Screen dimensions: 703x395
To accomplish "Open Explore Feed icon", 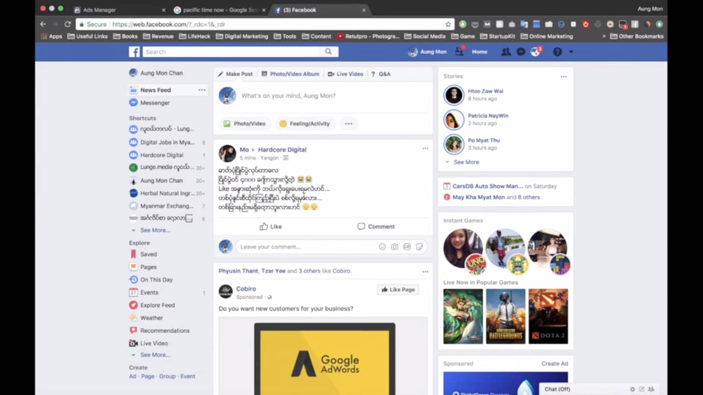I will coord(133,305).
